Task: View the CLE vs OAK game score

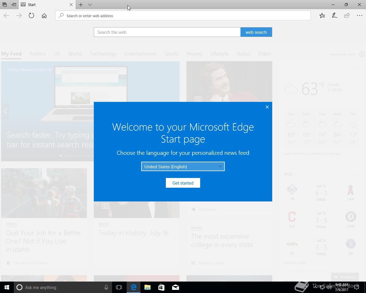Action: 321,220
